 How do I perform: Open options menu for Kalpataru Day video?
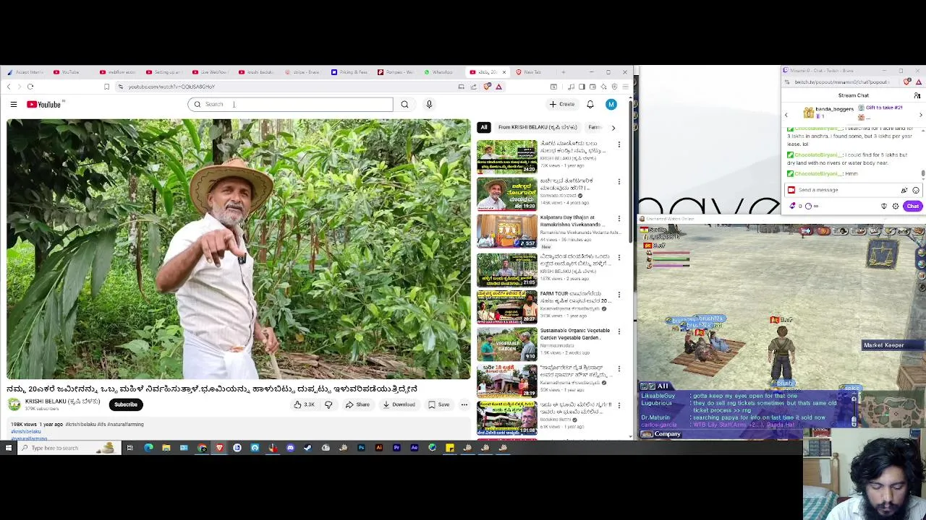pos(619,219)
